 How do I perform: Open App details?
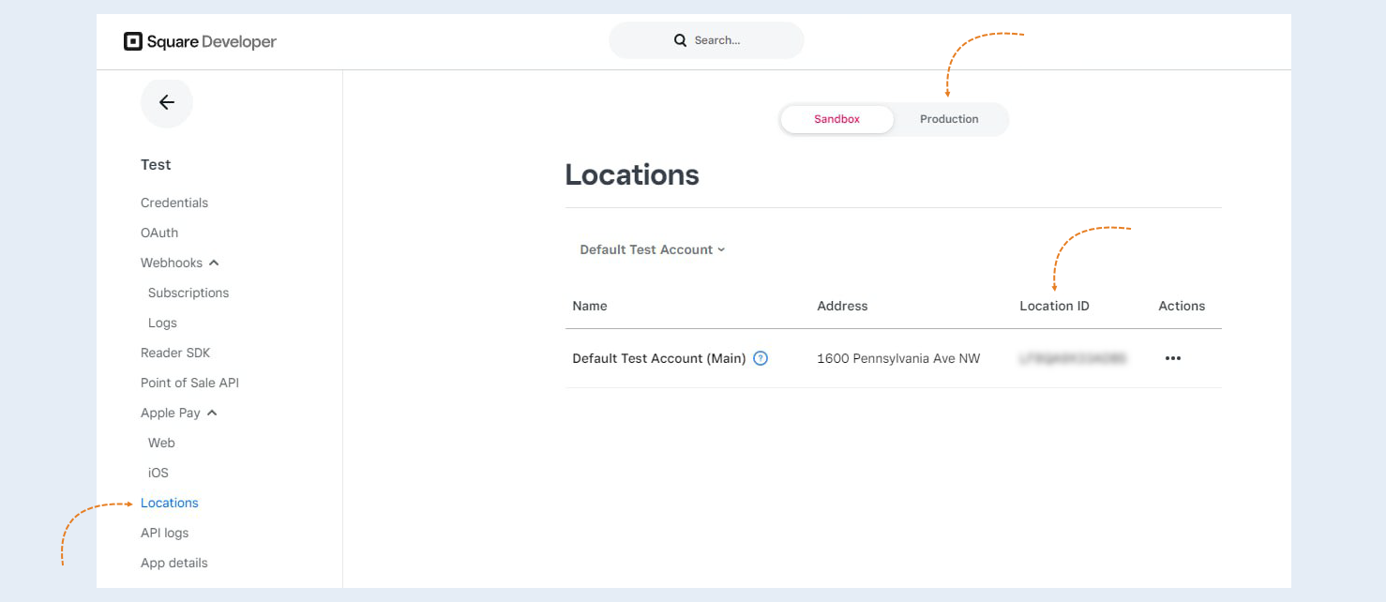coord(174,563)
